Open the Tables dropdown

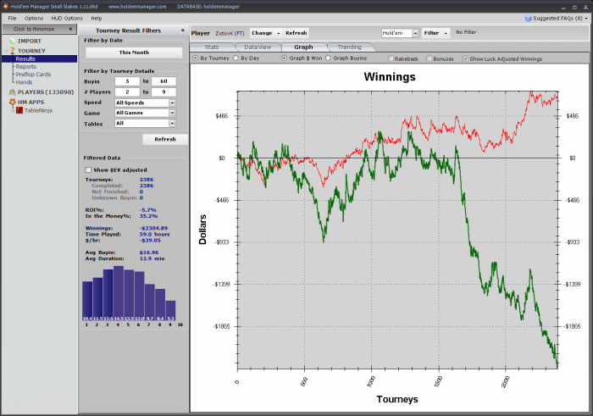(172, 124)
